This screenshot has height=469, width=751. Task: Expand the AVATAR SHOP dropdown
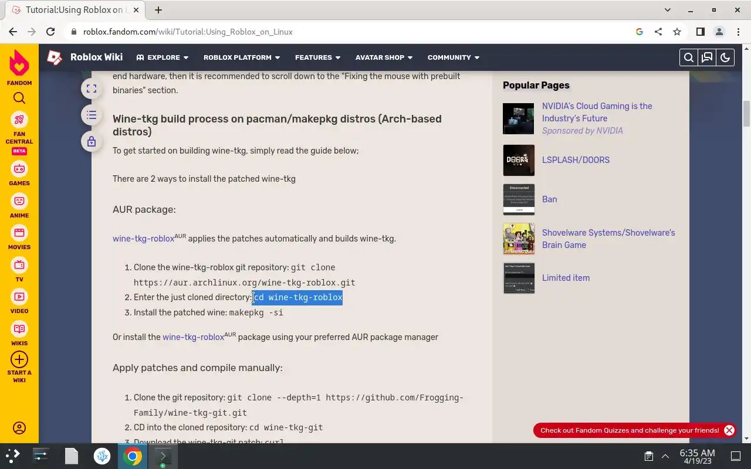coord(384,57)
